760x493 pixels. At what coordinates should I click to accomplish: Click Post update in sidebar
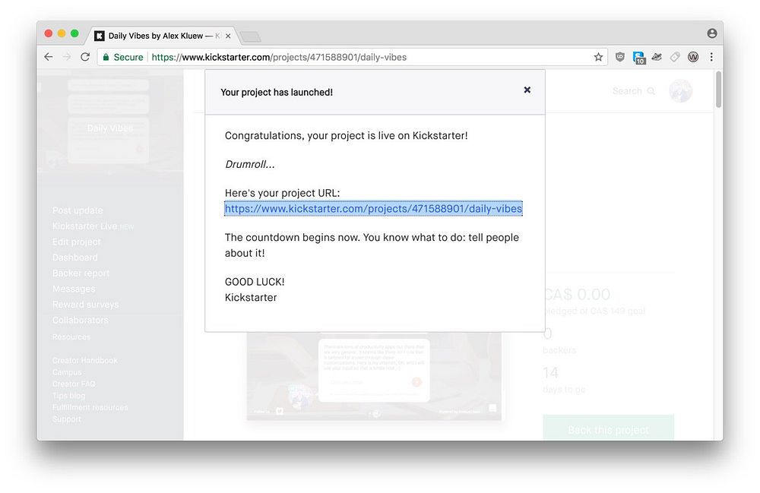pos(78,210)
